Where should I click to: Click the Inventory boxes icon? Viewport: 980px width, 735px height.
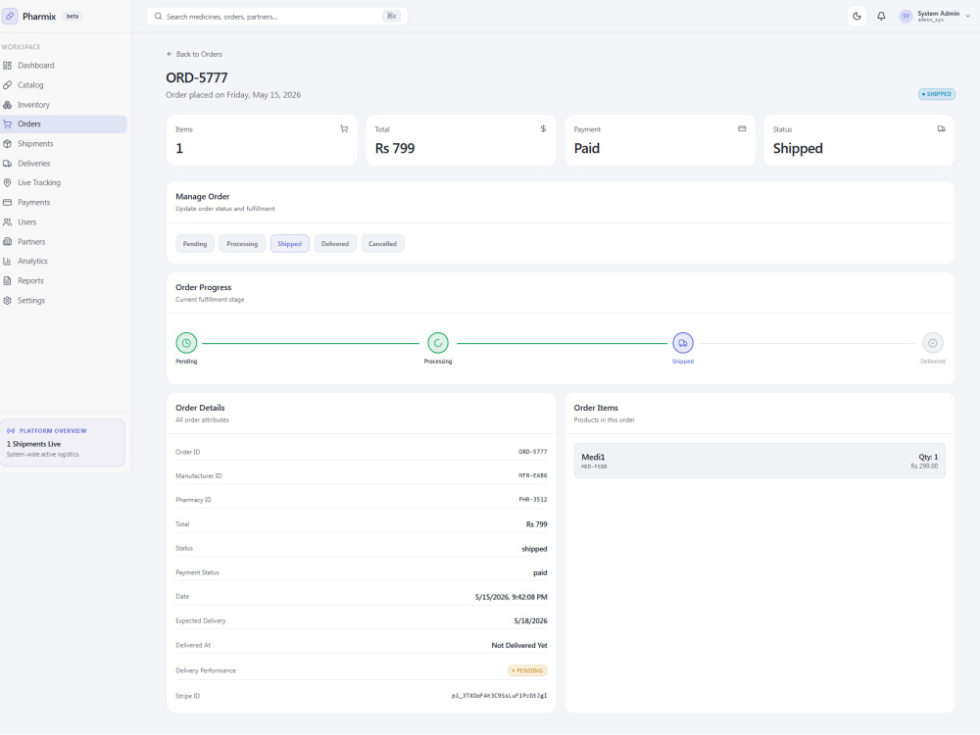click(x=8, y=105)
